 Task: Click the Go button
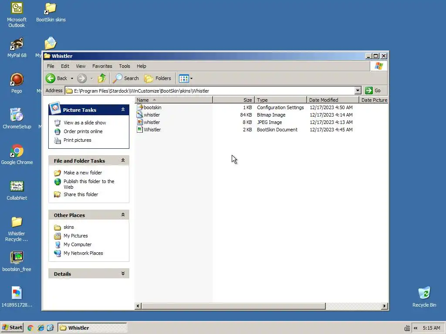coord(373,90)
